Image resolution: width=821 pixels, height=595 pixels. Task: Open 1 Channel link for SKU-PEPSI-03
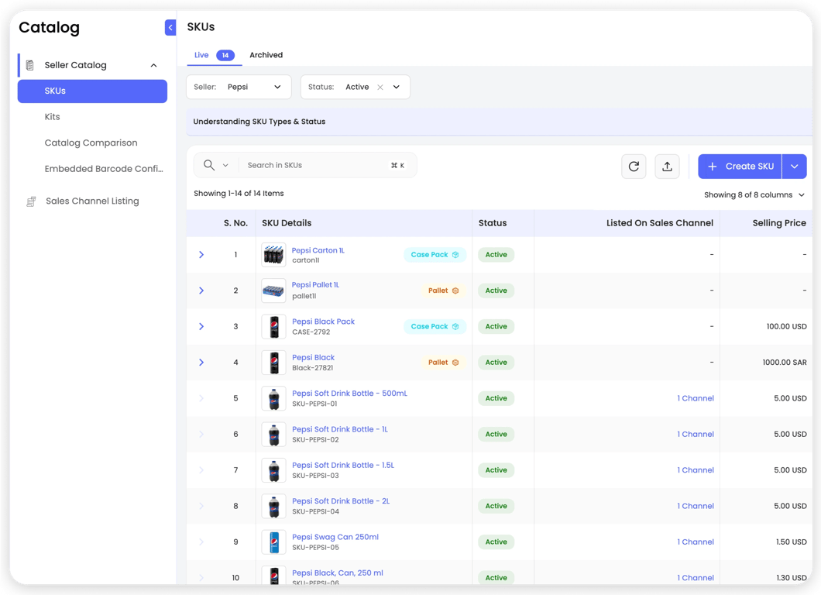(x=696, y=470)
